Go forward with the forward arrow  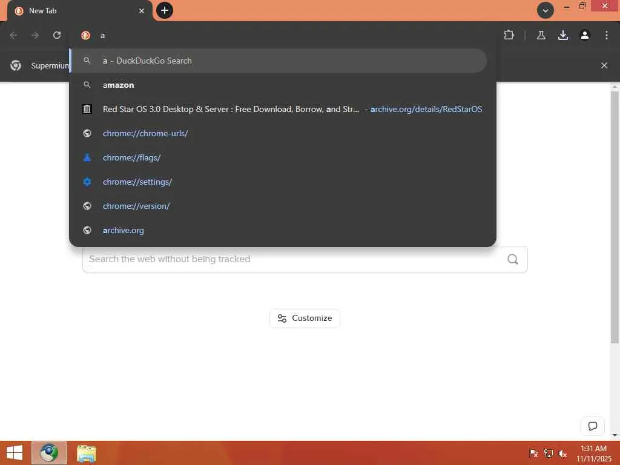(x=35, y=35)
